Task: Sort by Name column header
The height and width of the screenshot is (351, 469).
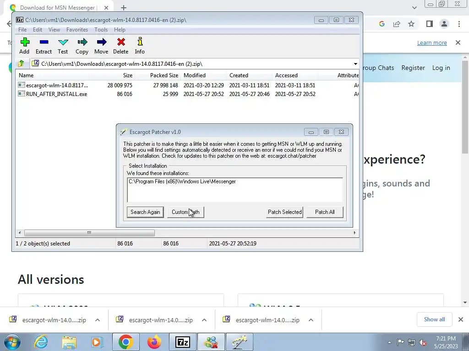Action: pyautogui.click(x=53, y=75)
